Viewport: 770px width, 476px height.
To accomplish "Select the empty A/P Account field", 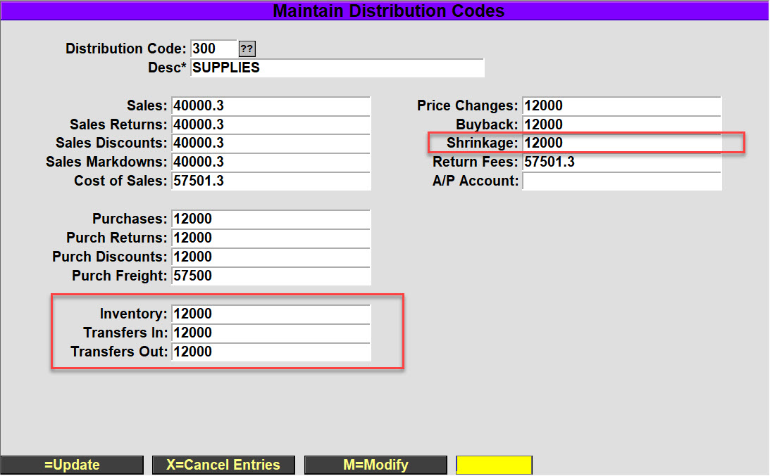I will (621, 181).
